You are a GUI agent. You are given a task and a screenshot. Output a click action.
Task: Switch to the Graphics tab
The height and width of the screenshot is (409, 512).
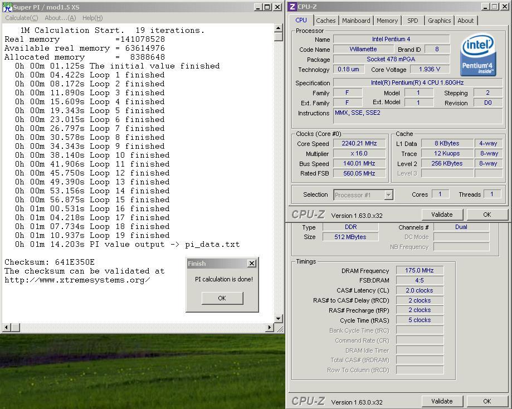(x=439, y=21)
